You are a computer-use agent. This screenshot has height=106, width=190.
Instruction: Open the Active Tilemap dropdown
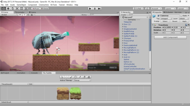pyautogui.click(x=82, y=80)
